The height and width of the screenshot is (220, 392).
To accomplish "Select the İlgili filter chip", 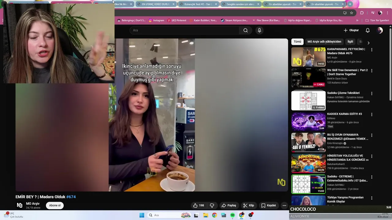I will [x=350, y=42].
